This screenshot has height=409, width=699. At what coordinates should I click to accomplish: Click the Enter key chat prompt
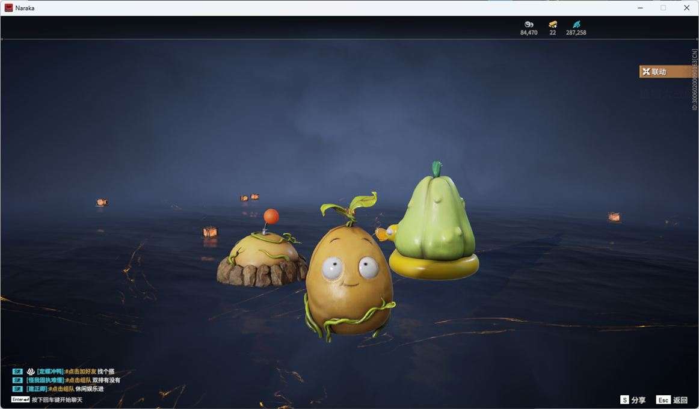tap(20, 399)
